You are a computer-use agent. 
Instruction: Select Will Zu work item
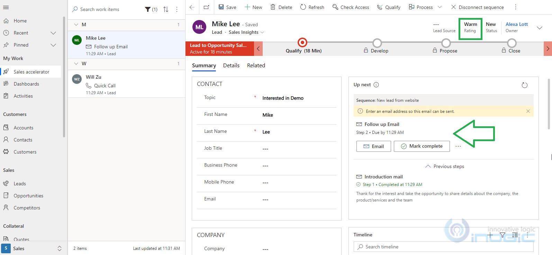click(x=126, y=84)
